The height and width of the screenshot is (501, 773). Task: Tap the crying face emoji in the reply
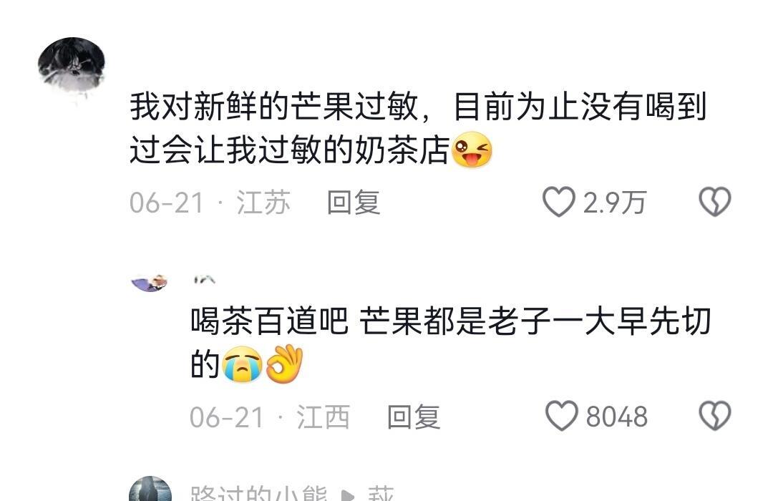click(242, 364)
